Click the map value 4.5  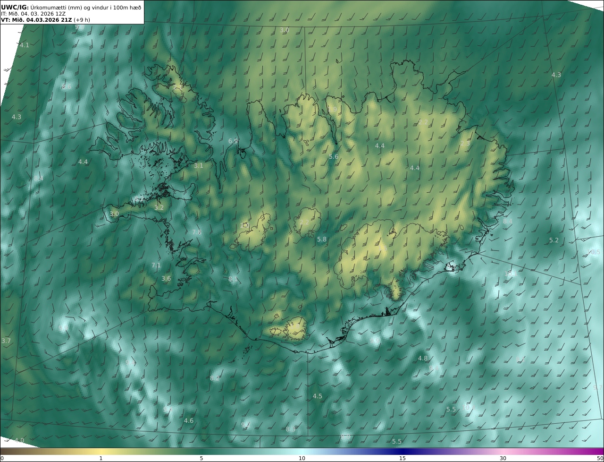click(318, 396)
